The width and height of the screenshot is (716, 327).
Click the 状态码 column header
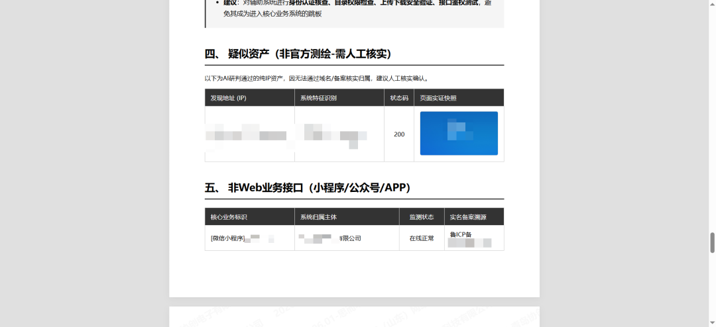click(399, 97)
